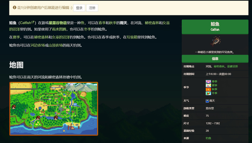This screenshot has height=143, width=252.
Task: Click the fall season icon in the infobox
Action: pos(208,89)
